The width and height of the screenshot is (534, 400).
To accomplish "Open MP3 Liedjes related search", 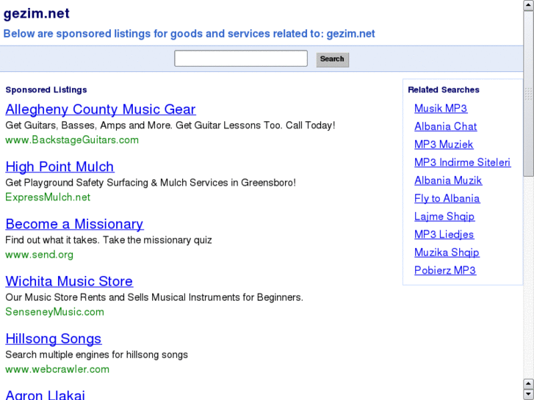I will (444, 235).
